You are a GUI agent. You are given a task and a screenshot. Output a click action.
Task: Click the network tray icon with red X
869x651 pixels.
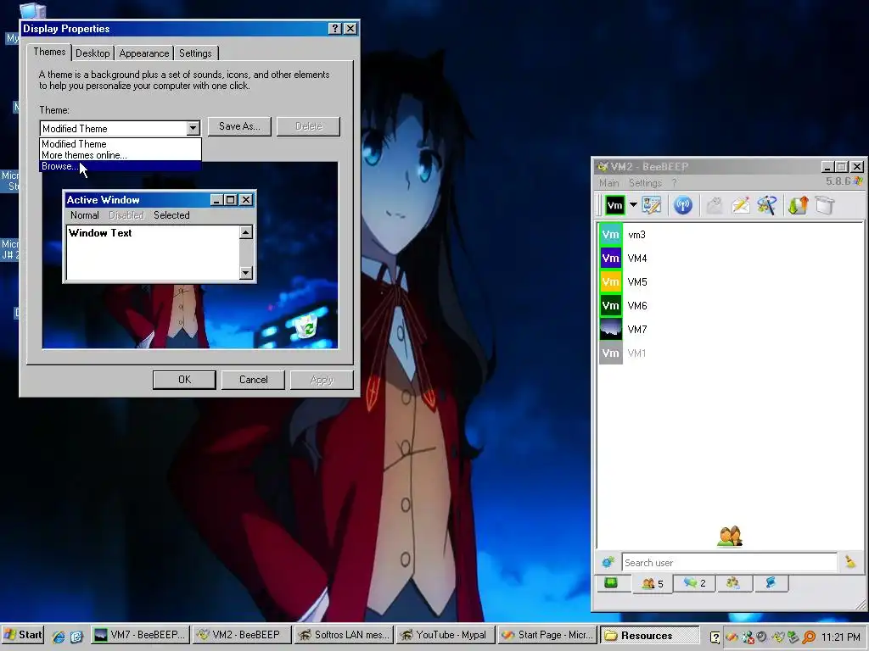747,637
